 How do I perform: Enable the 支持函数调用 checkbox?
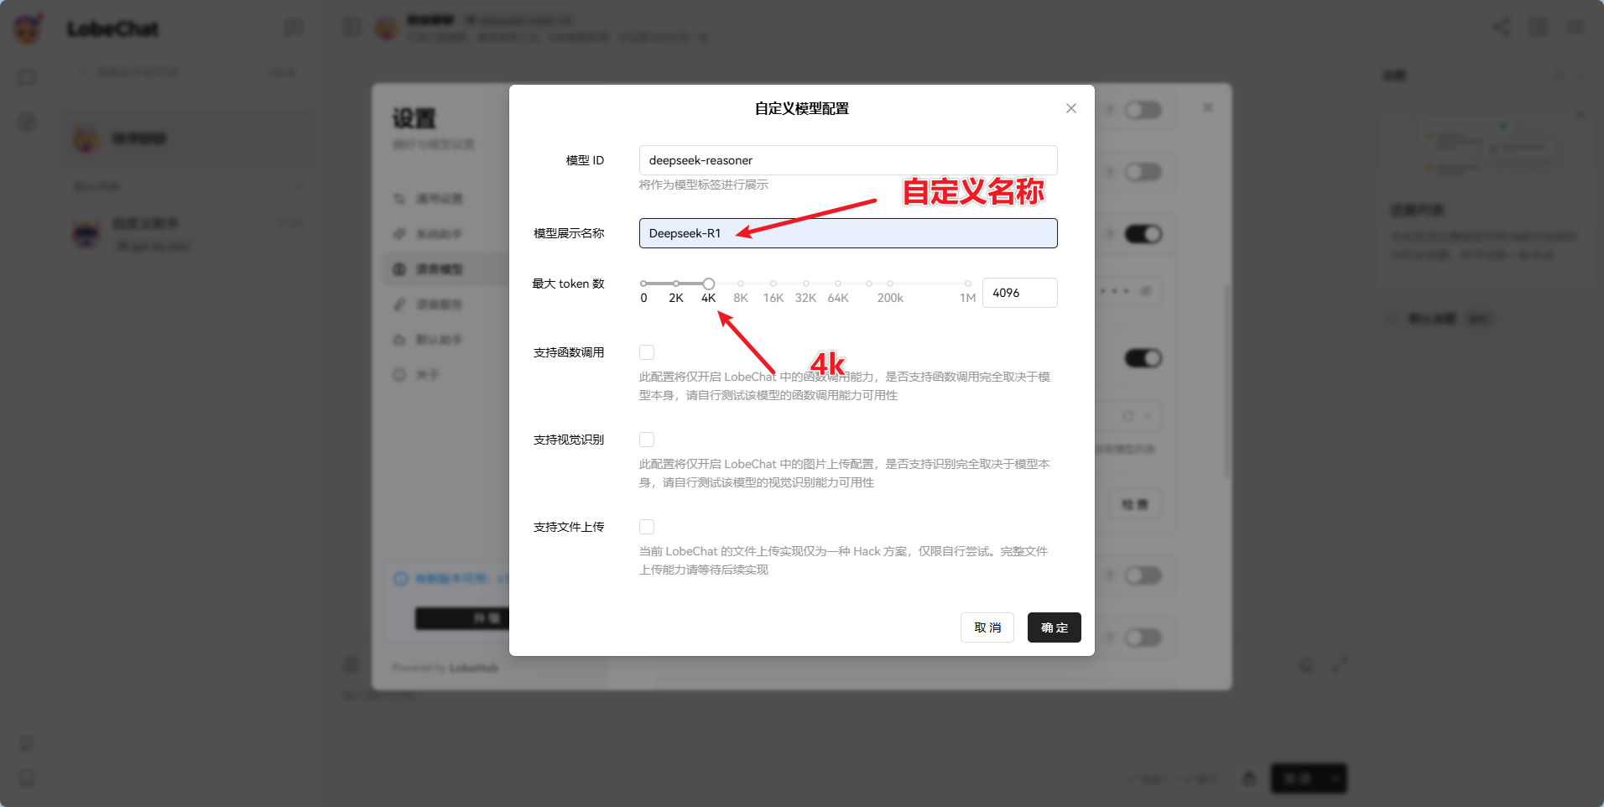[647, 352]
